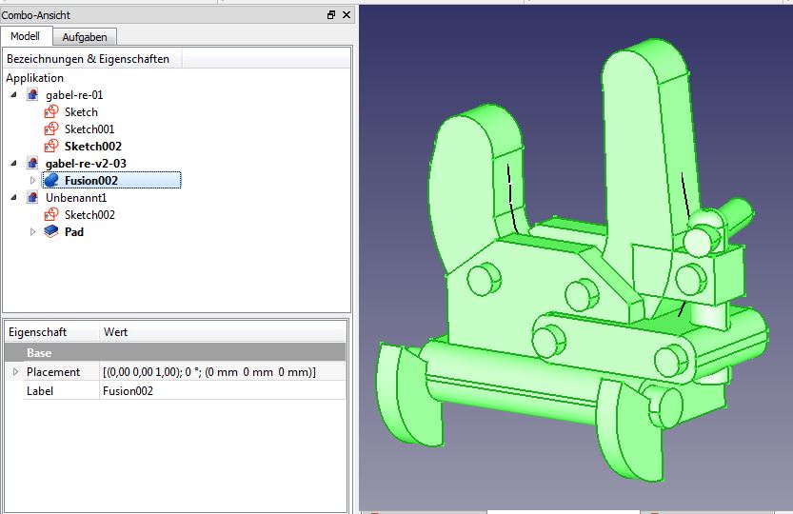Screen dimensions: 793x514
Task: Click the gabel-re-01 document icon
Action: 33,95
